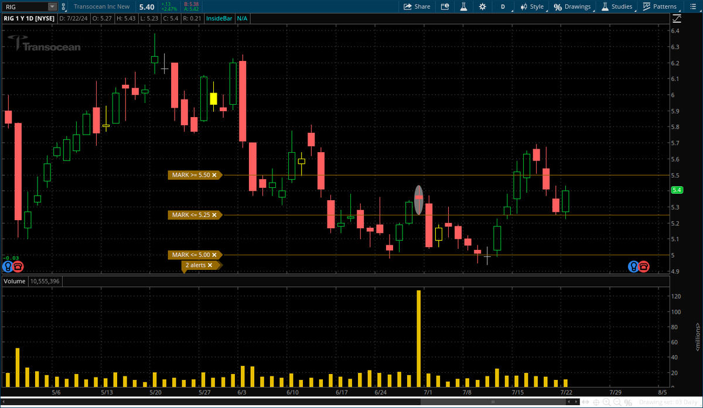Click the Share button

[x=417, y=6]
